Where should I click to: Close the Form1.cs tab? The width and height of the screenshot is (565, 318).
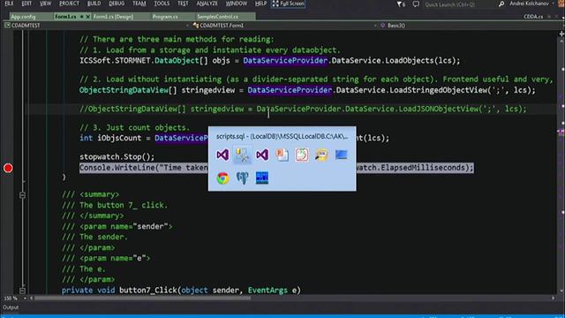click(x=87, y=17)
